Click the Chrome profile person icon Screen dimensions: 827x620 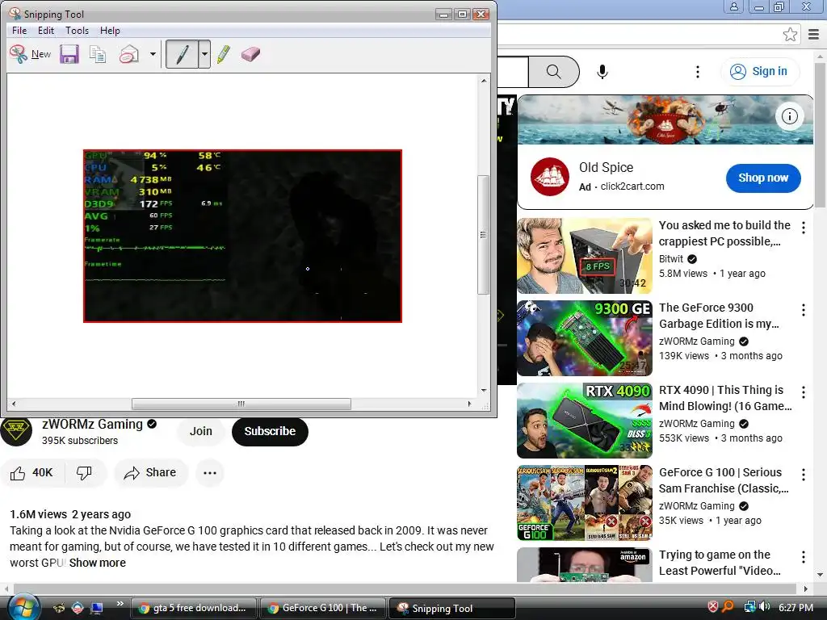coord(733,6)
